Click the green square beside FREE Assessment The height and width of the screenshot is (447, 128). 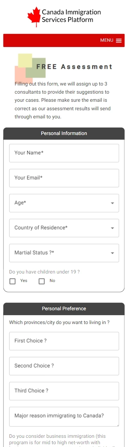tap(36, 68)
